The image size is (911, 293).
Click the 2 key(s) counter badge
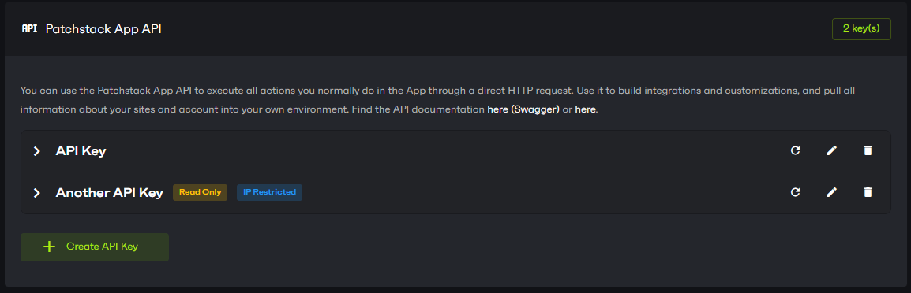click(x=861, y=28)
